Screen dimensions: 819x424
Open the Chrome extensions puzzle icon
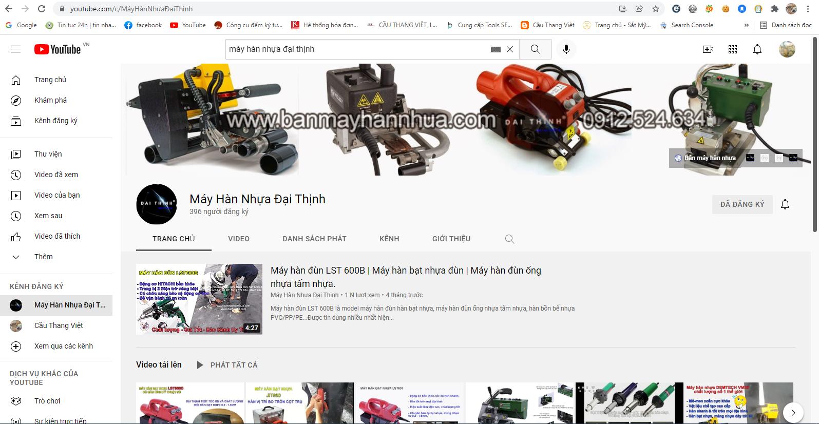pyautogui.click(x=775, y=9)
